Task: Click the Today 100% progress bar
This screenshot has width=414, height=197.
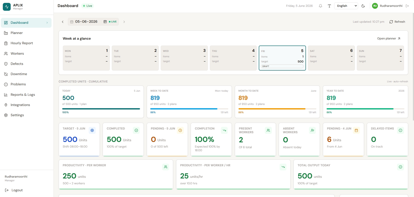Action: [101, 109]
